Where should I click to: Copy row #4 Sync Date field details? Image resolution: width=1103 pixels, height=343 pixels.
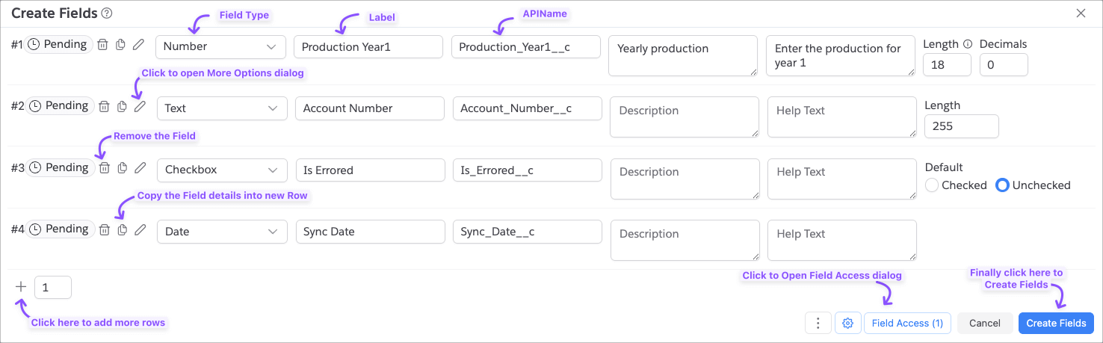(122, 230)
